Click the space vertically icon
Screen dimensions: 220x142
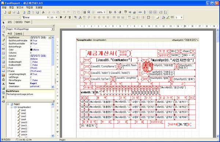(145, 12)
